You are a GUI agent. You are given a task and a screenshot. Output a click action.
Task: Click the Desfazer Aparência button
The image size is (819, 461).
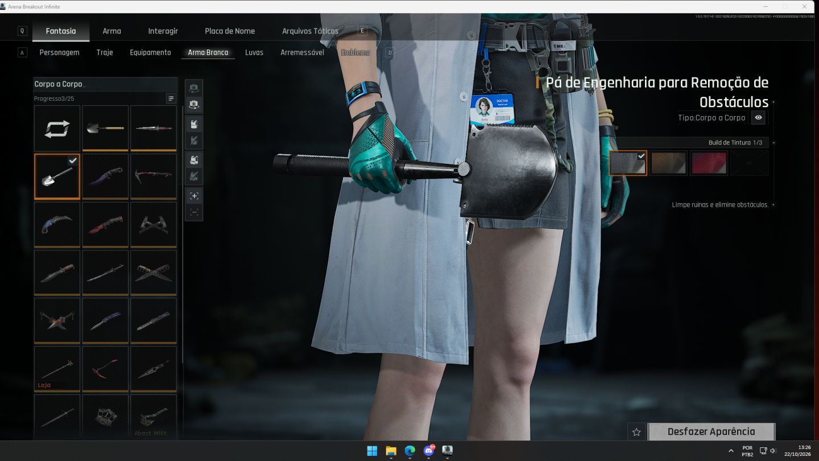[712, 431]
